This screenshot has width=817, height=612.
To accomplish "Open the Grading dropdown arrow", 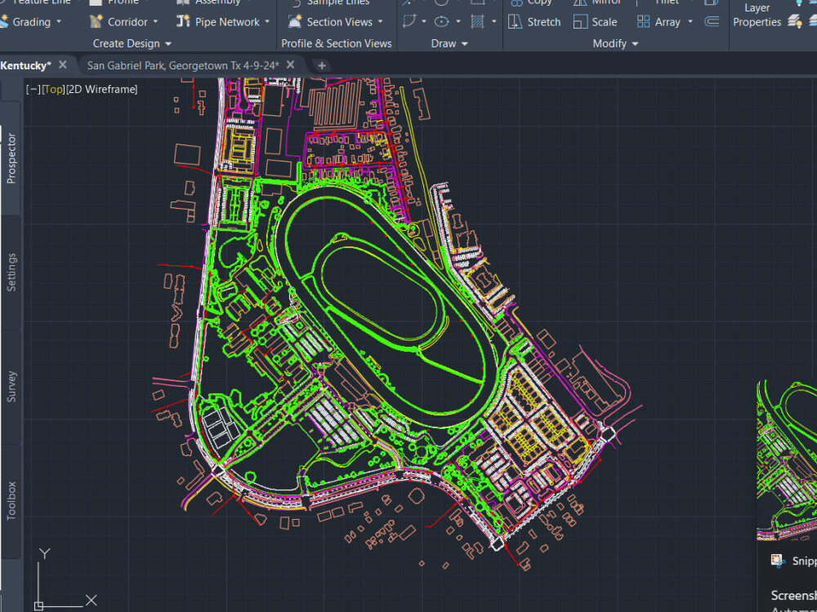I will pos(59,22).
